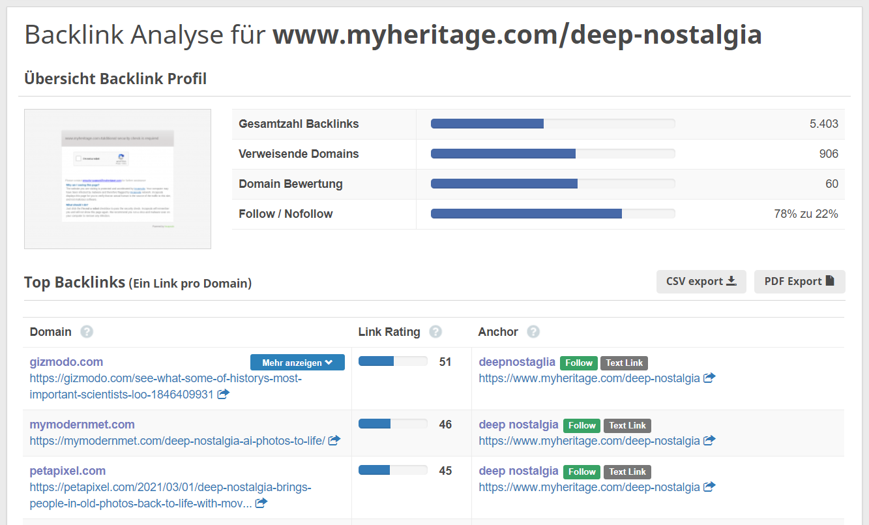Click the gizmodo link rating bar
869x525 pixels.
393,361
